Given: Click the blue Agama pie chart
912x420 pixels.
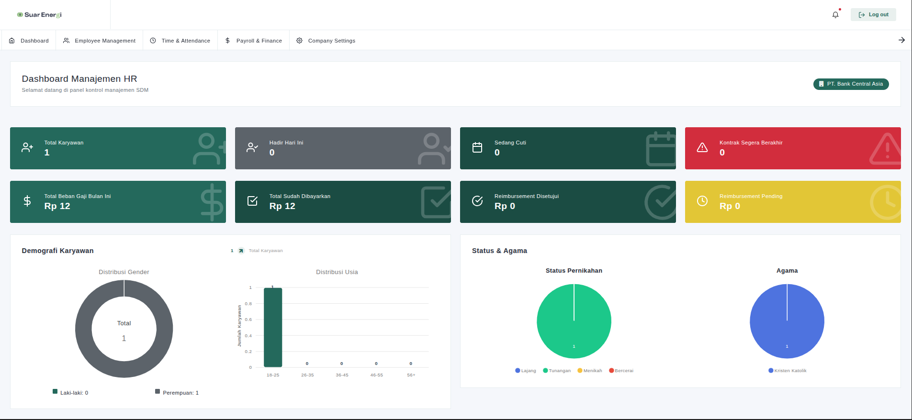Looking at the screenshot, I should (787, 321).
